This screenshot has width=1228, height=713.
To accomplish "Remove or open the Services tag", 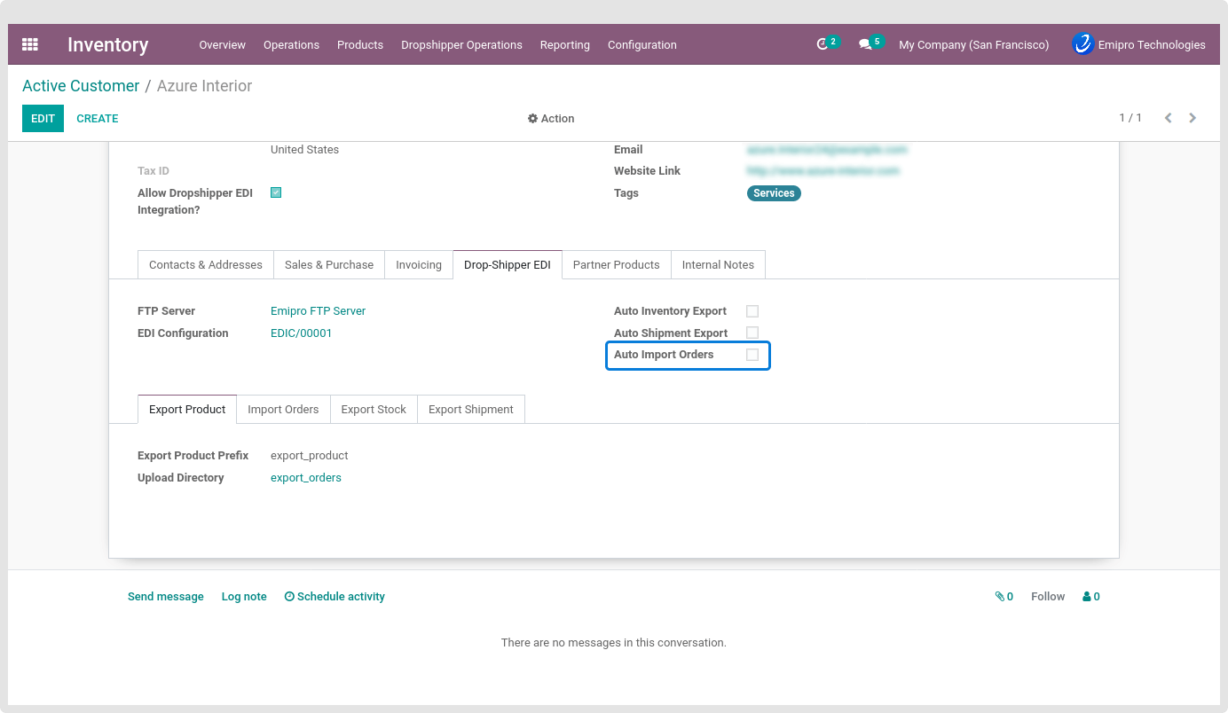I will [774, 193].
